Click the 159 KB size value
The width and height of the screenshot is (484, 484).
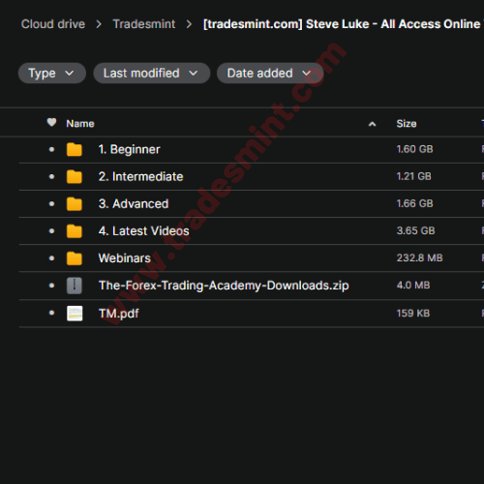413,313
